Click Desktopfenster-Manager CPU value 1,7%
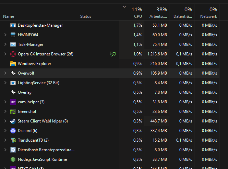Screen dimensions: 228x169 click(137, 25)
